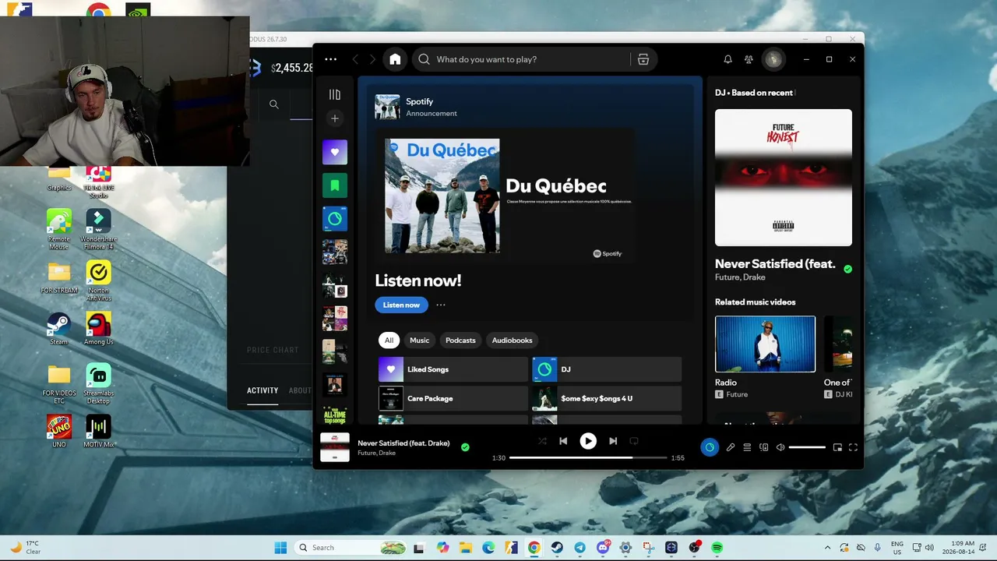Play the Radio related music video
Screen dimensions: 997x561
click(x=765, y=344)
